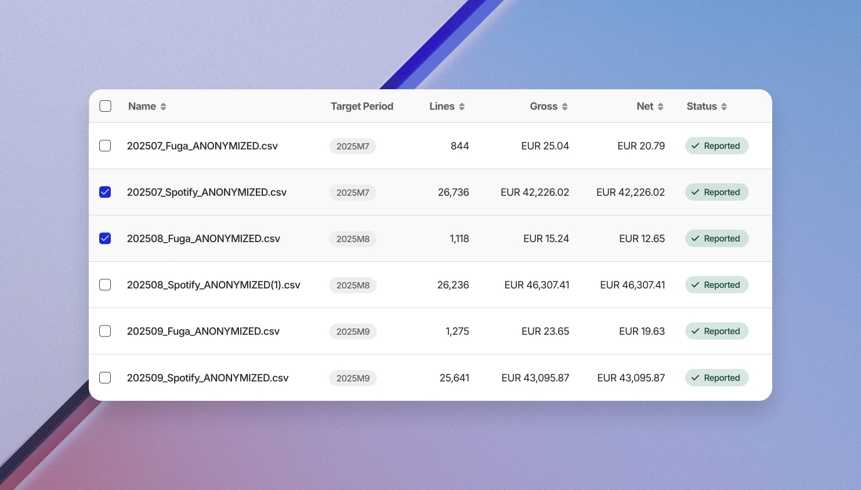Click Reported status of 202507_Fuga row

(717, 146)
